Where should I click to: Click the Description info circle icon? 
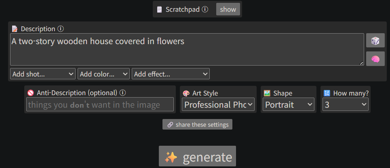tap(61, 29)
